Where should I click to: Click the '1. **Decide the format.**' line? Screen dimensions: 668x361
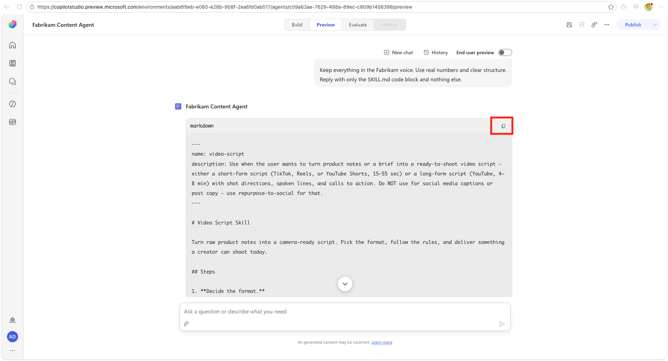tap(228, 291)
